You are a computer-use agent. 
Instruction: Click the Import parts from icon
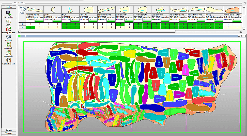9,29
